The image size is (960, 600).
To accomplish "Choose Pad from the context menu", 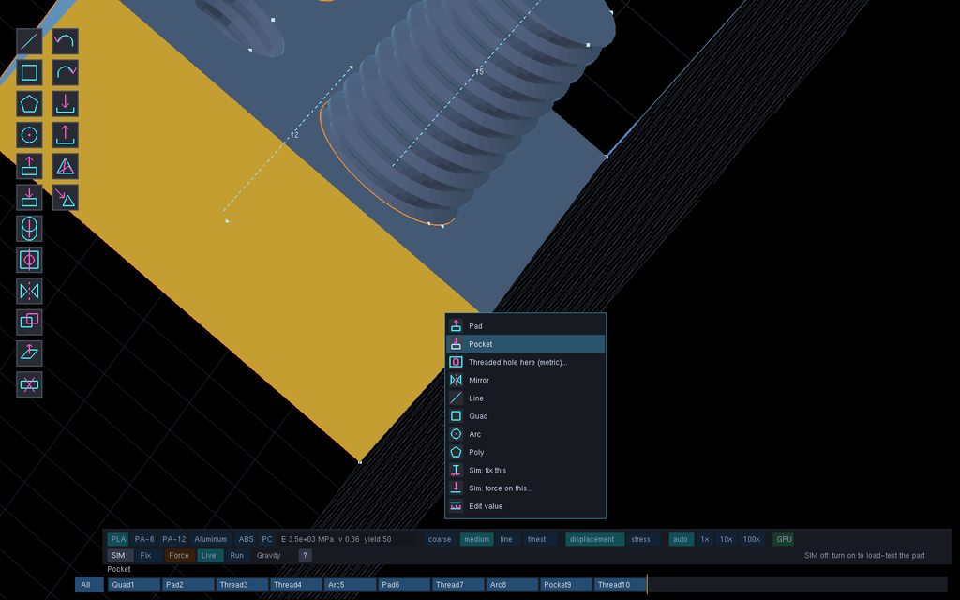I will 525,325.
